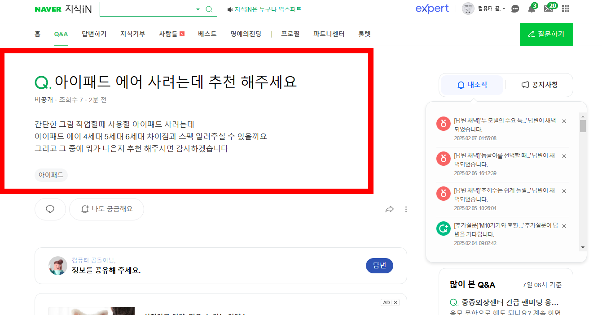Click the 비공개 author label

click(x=44, y=99)
